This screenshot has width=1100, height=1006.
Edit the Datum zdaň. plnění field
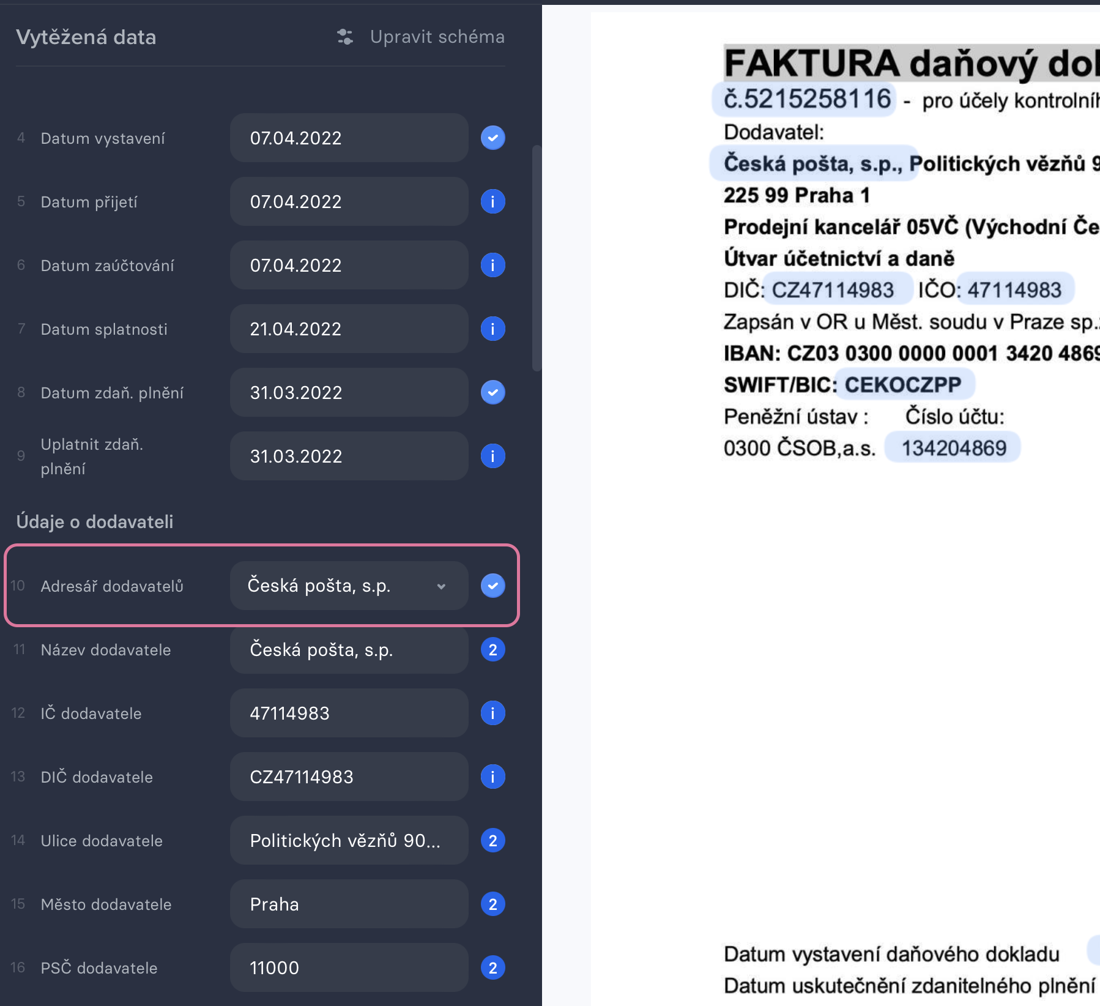[349, 392]
